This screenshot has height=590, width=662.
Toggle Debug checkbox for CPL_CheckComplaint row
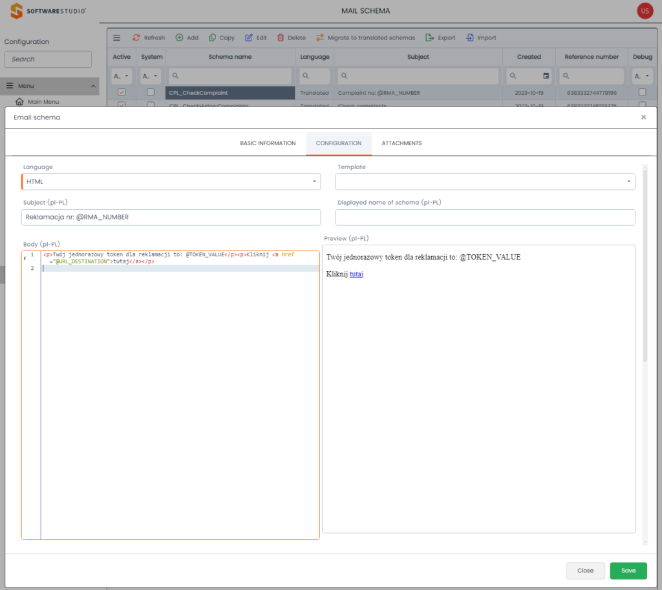pos(642,93)
